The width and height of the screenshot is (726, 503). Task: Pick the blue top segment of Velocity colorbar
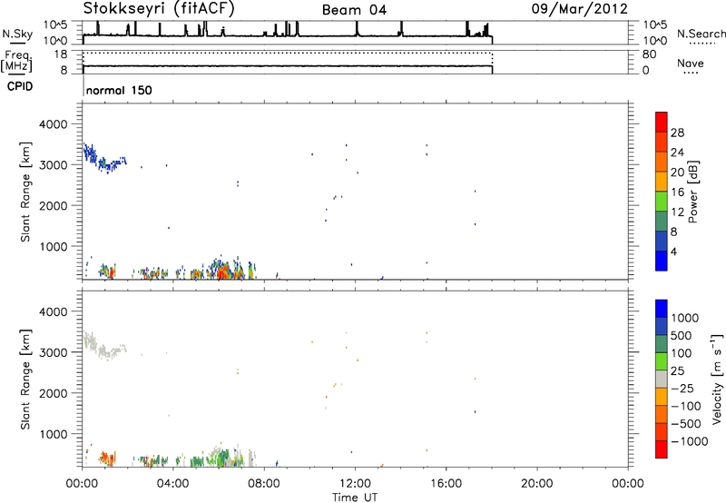point(662,309)
